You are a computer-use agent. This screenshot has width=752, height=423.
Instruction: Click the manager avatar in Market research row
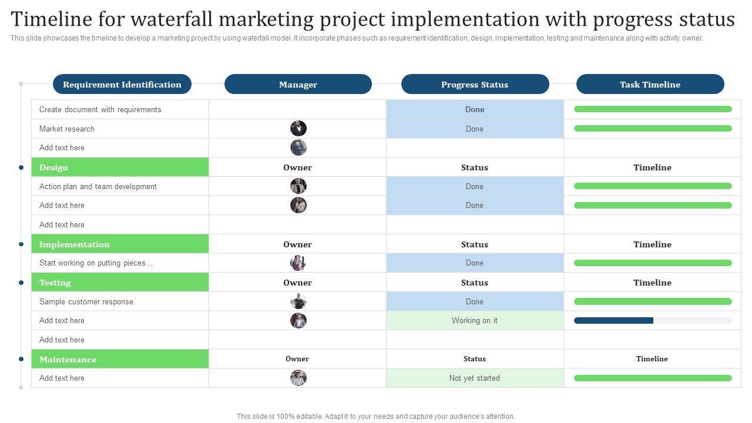[x=298, y=129]
